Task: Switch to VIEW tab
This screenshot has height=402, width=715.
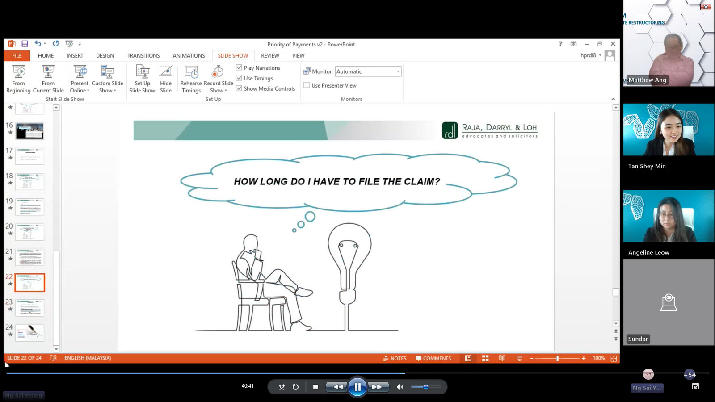Action: (x=298, y=55)
